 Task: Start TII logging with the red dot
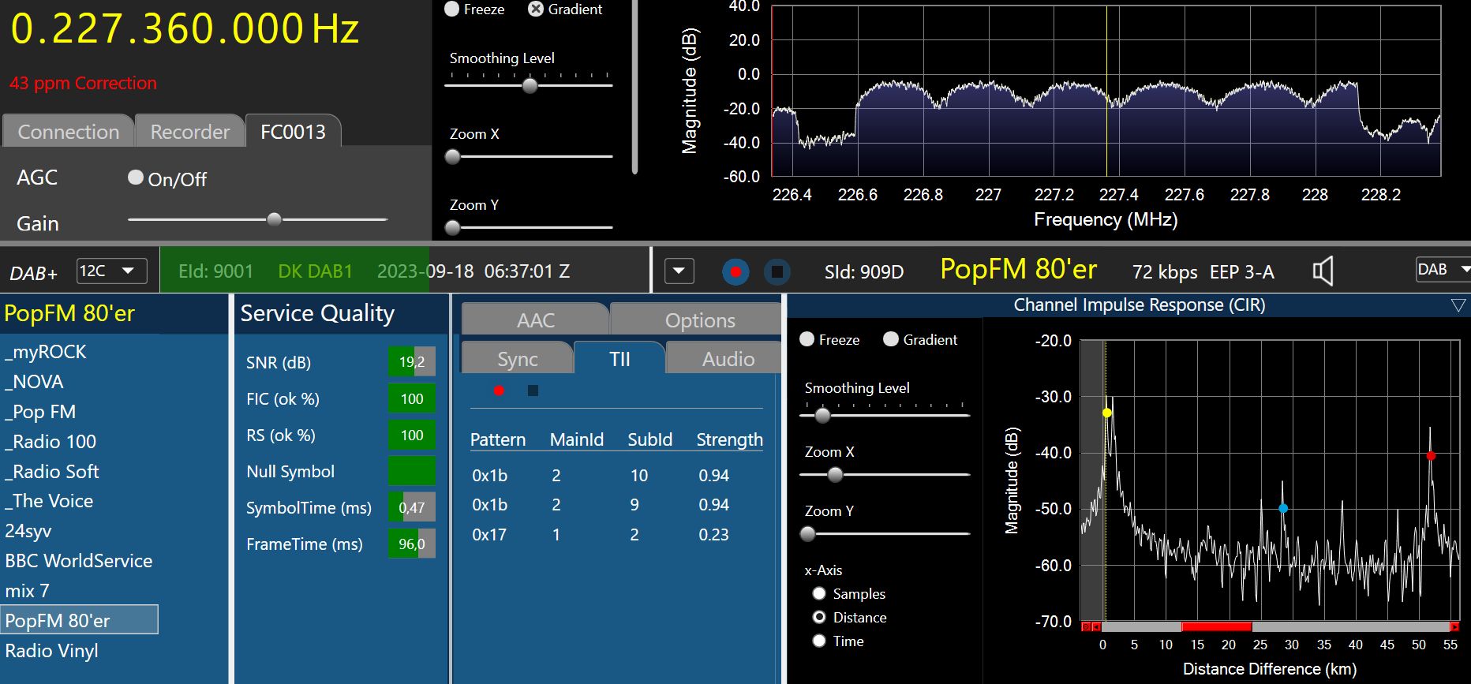[x=499, y=391]
